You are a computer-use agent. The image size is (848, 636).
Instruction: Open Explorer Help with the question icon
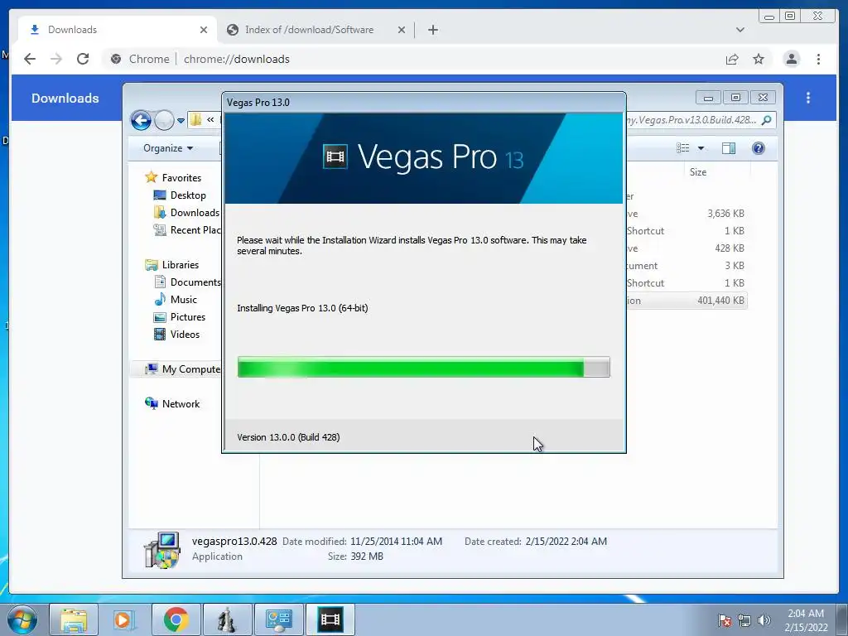pos(759,148)
